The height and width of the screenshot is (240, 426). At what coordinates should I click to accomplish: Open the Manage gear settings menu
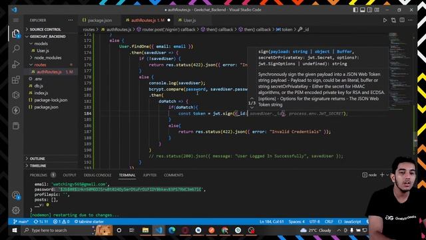click(16, 210)
